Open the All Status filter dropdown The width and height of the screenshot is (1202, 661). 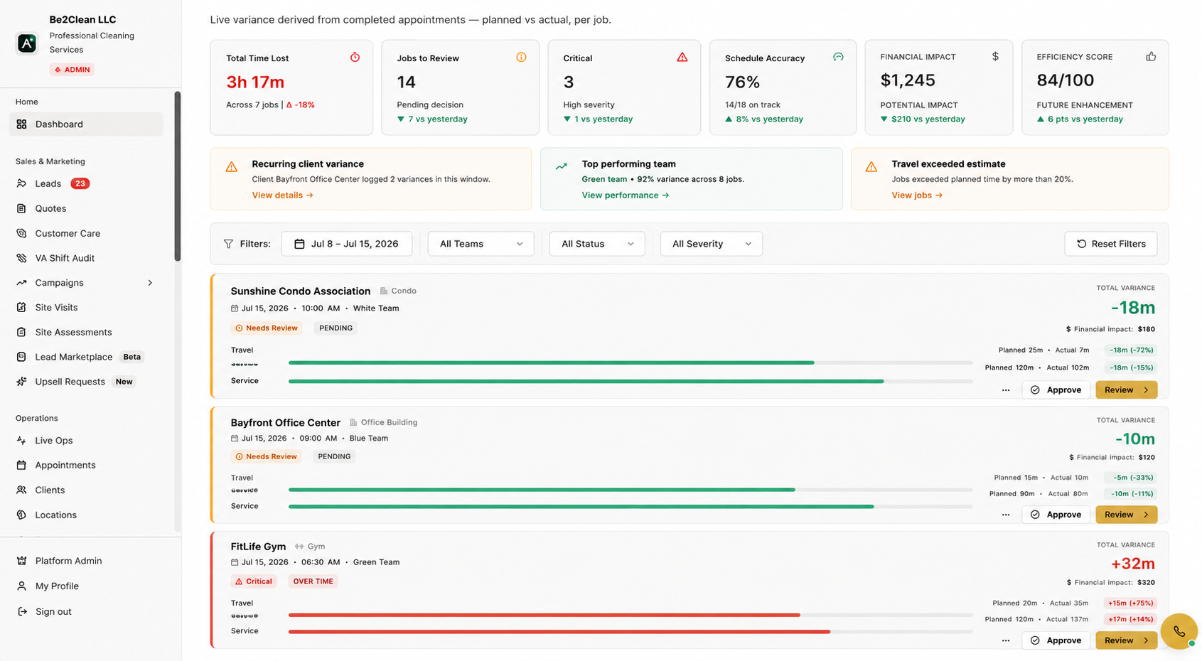597,244
